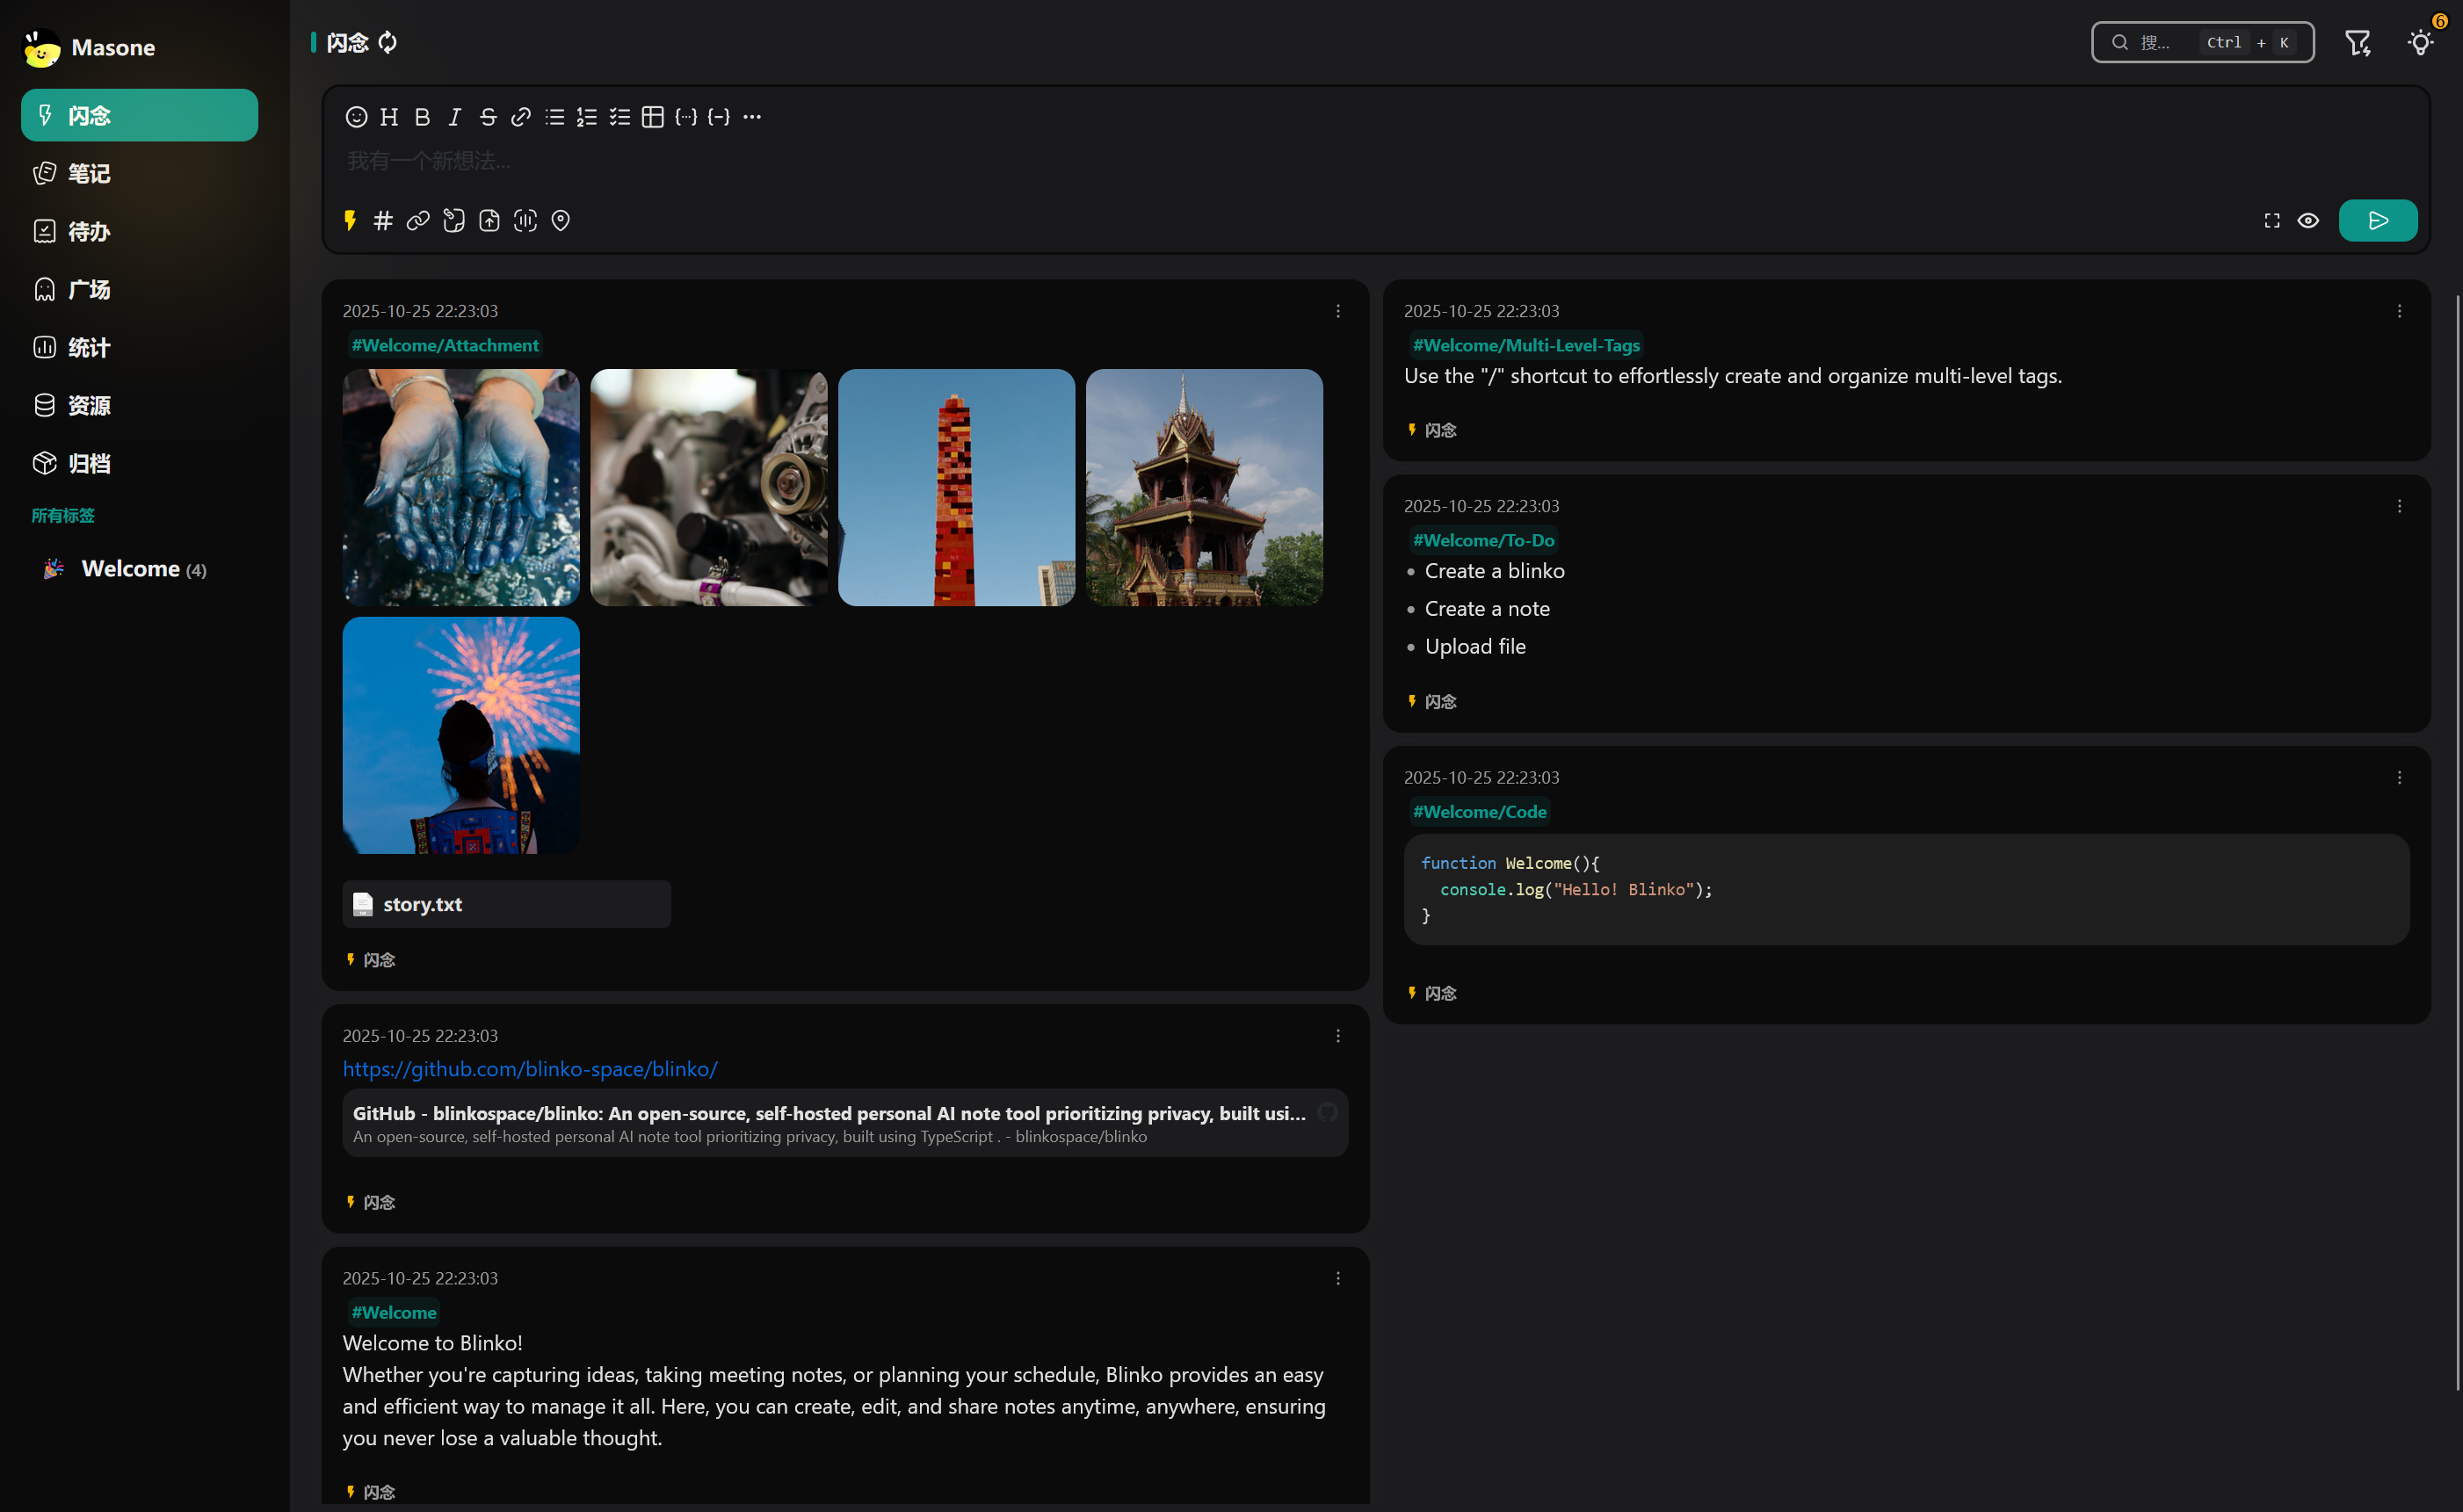Click the location pin icon in editor
This screenshot has height=1512, width=2463.
pos(561,220)
